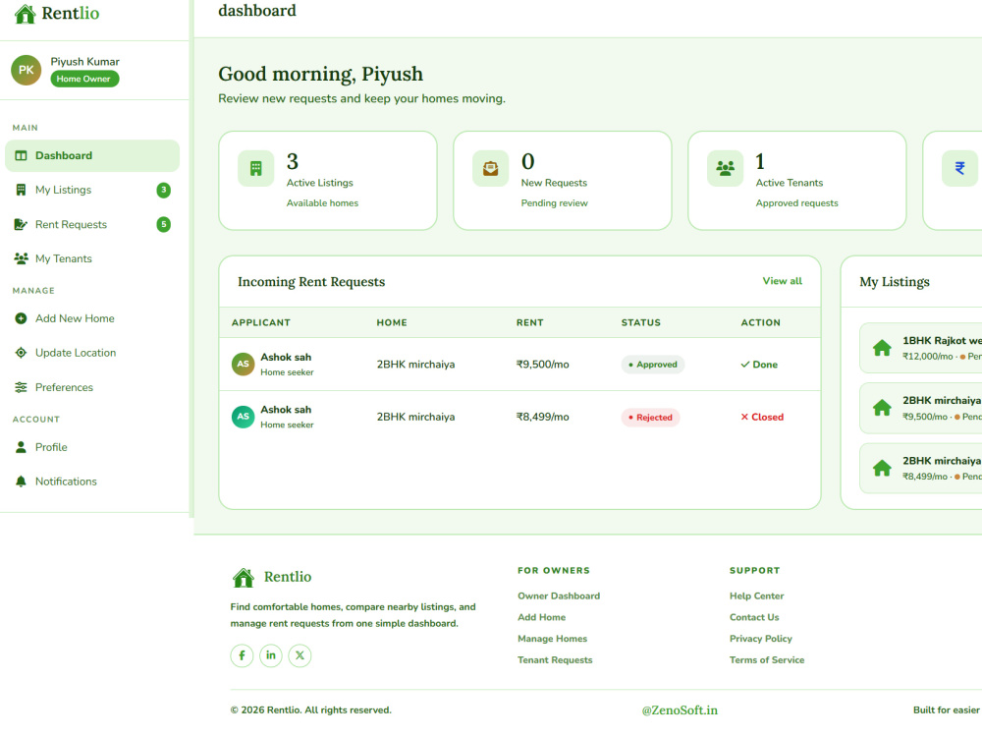The height and width of the screenshot is (737, 982).
Task: Click the ₹9,500/mo rent cell
Action: (x=542, y=365)
